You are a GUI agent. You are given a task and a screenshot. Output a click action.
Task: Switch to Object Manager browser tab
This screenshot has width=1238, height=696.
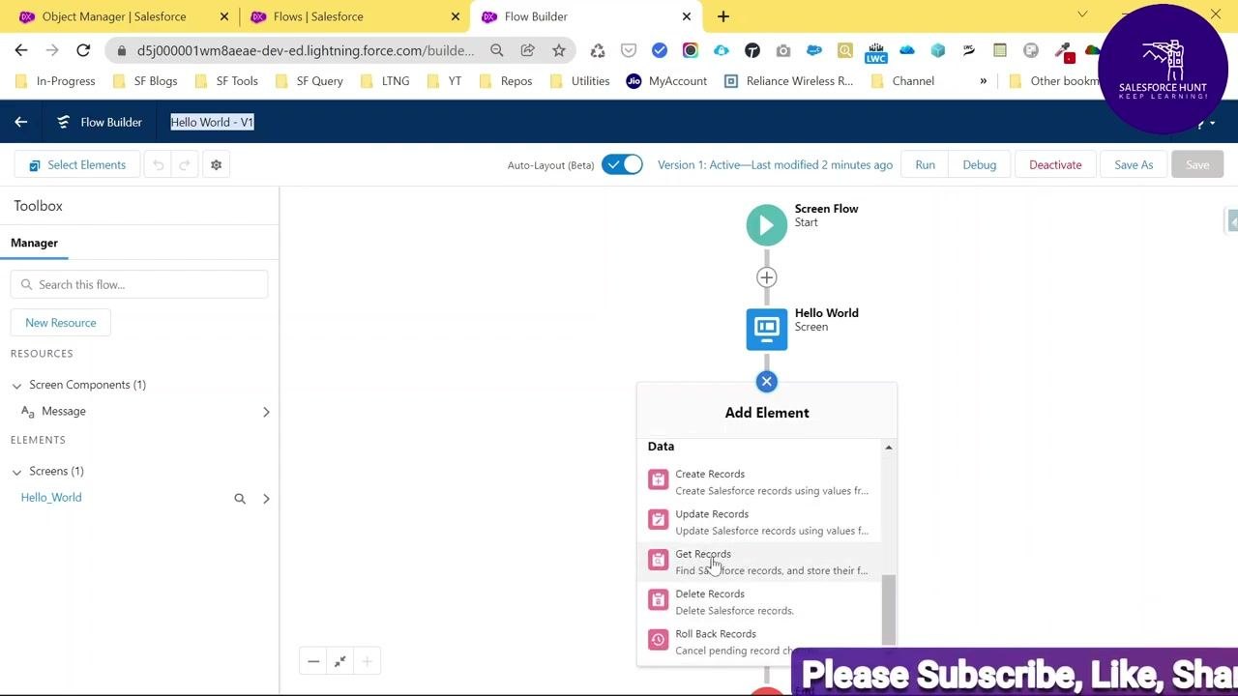click(126, 16)
